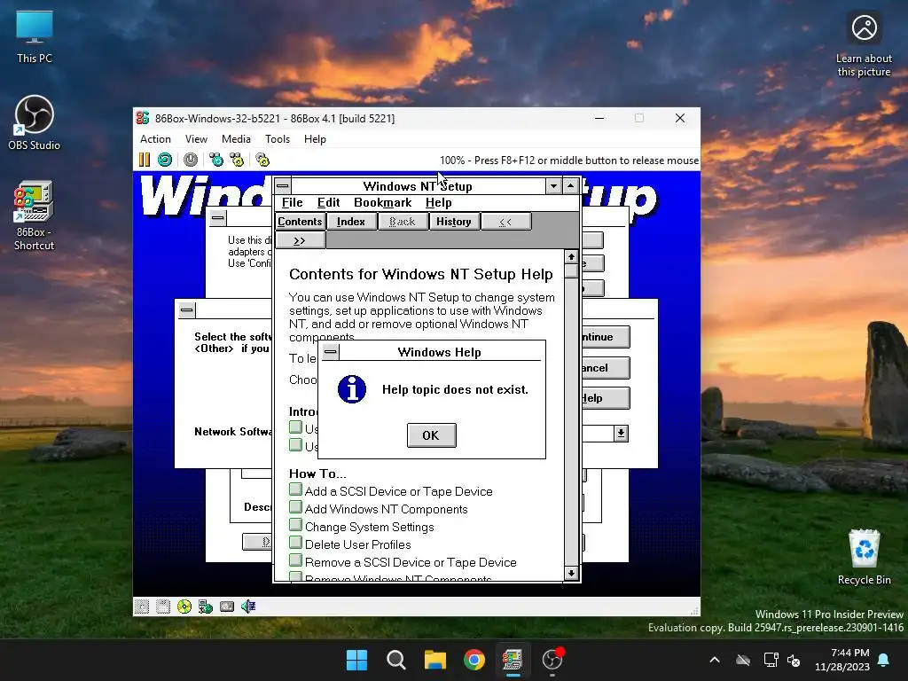Image resolution: width=908 pixels, height=681 pixels.
Task: Open the Windows Start menu
Action: (356, 660)
